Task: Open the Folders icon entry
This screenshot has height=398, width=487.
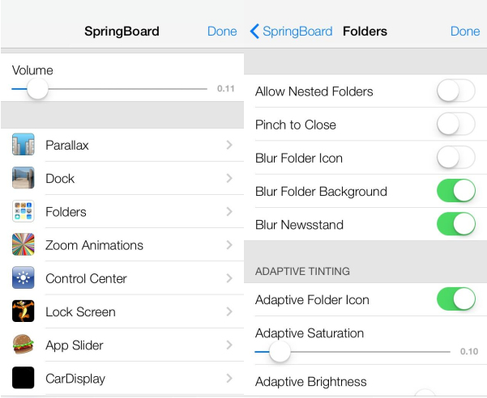Action: pos(23,212)
